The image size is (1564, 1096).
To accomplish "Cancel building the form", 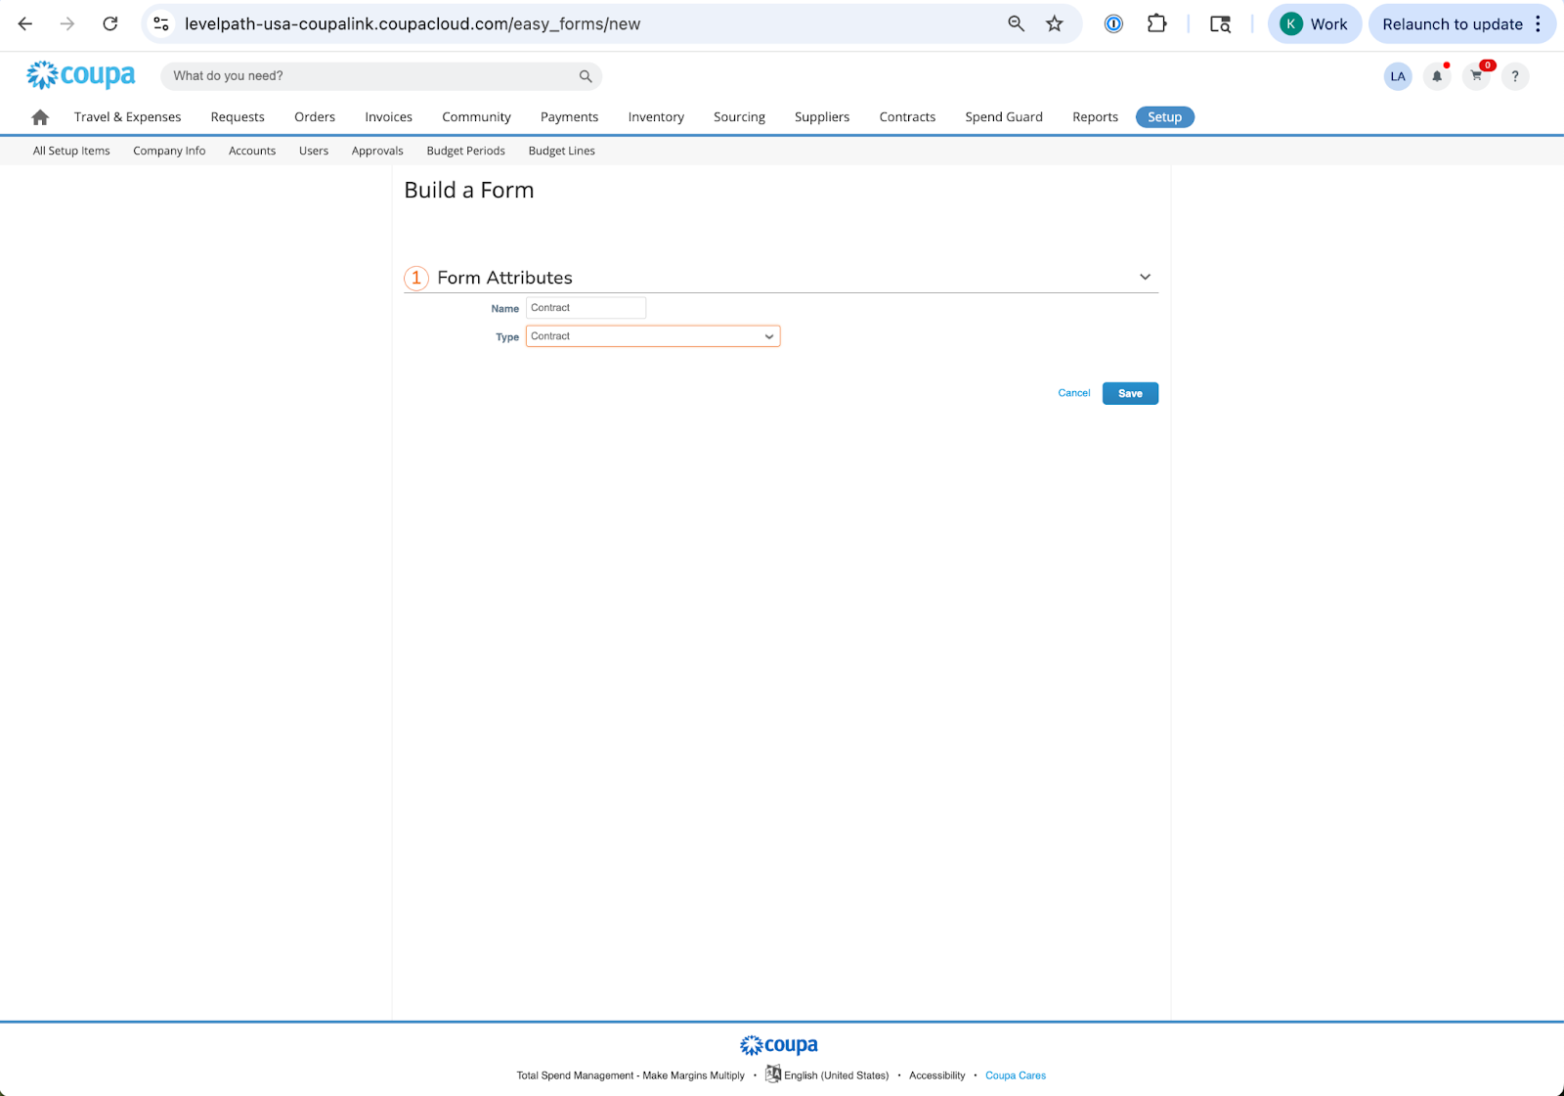I will point(1073,393).
